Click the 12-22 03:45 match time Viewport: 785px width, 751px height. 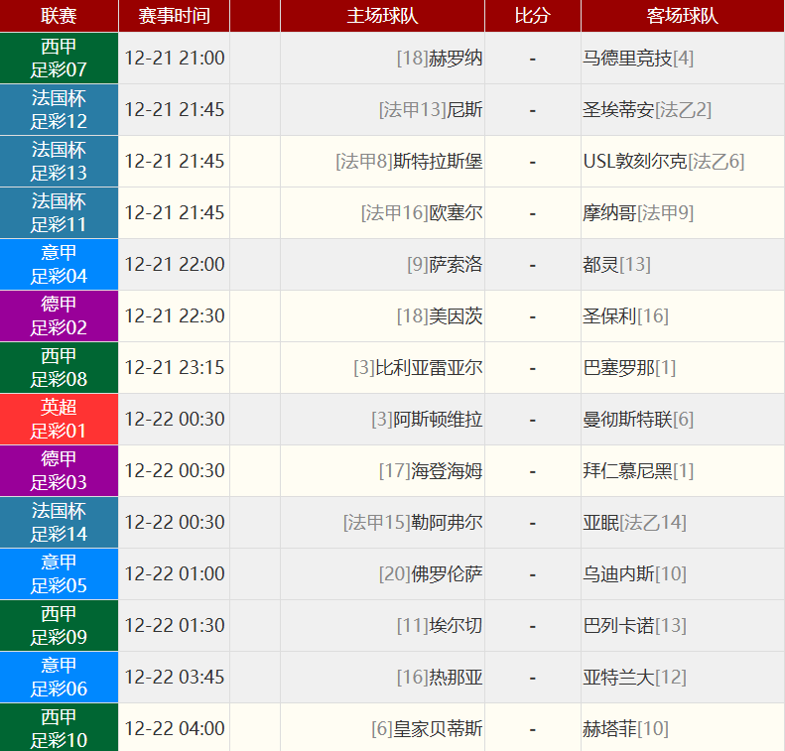pyautogui.click(x=174, y=678)
